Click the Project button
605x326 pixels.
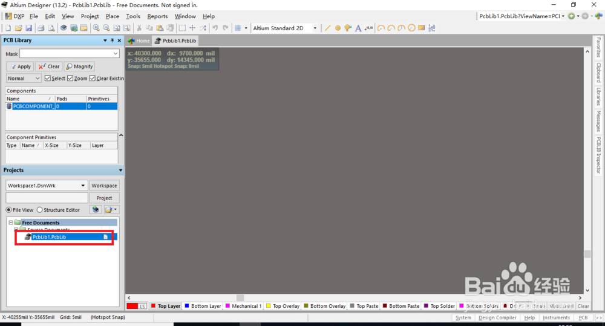pos(104,198)
